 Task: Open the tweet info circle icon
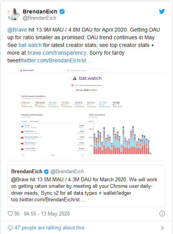pos(162,214)
